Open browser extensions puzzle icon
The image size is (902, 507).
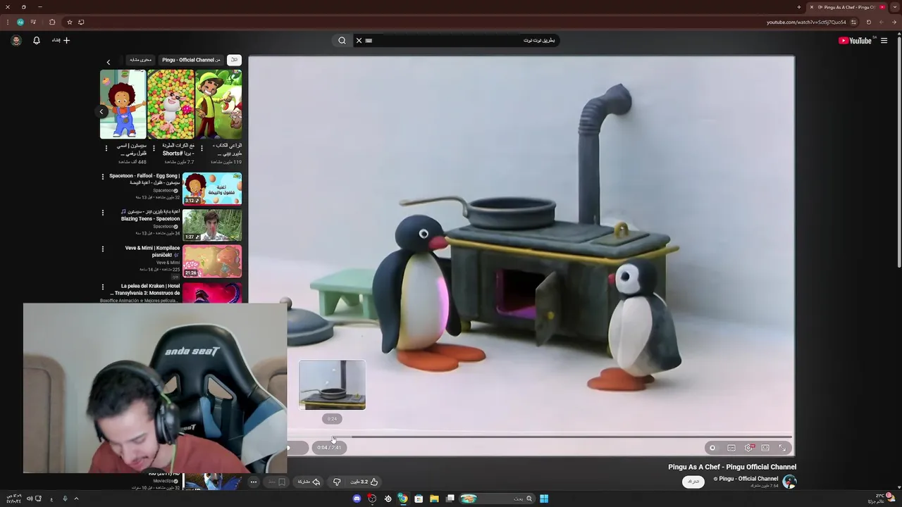click(51, 22)
